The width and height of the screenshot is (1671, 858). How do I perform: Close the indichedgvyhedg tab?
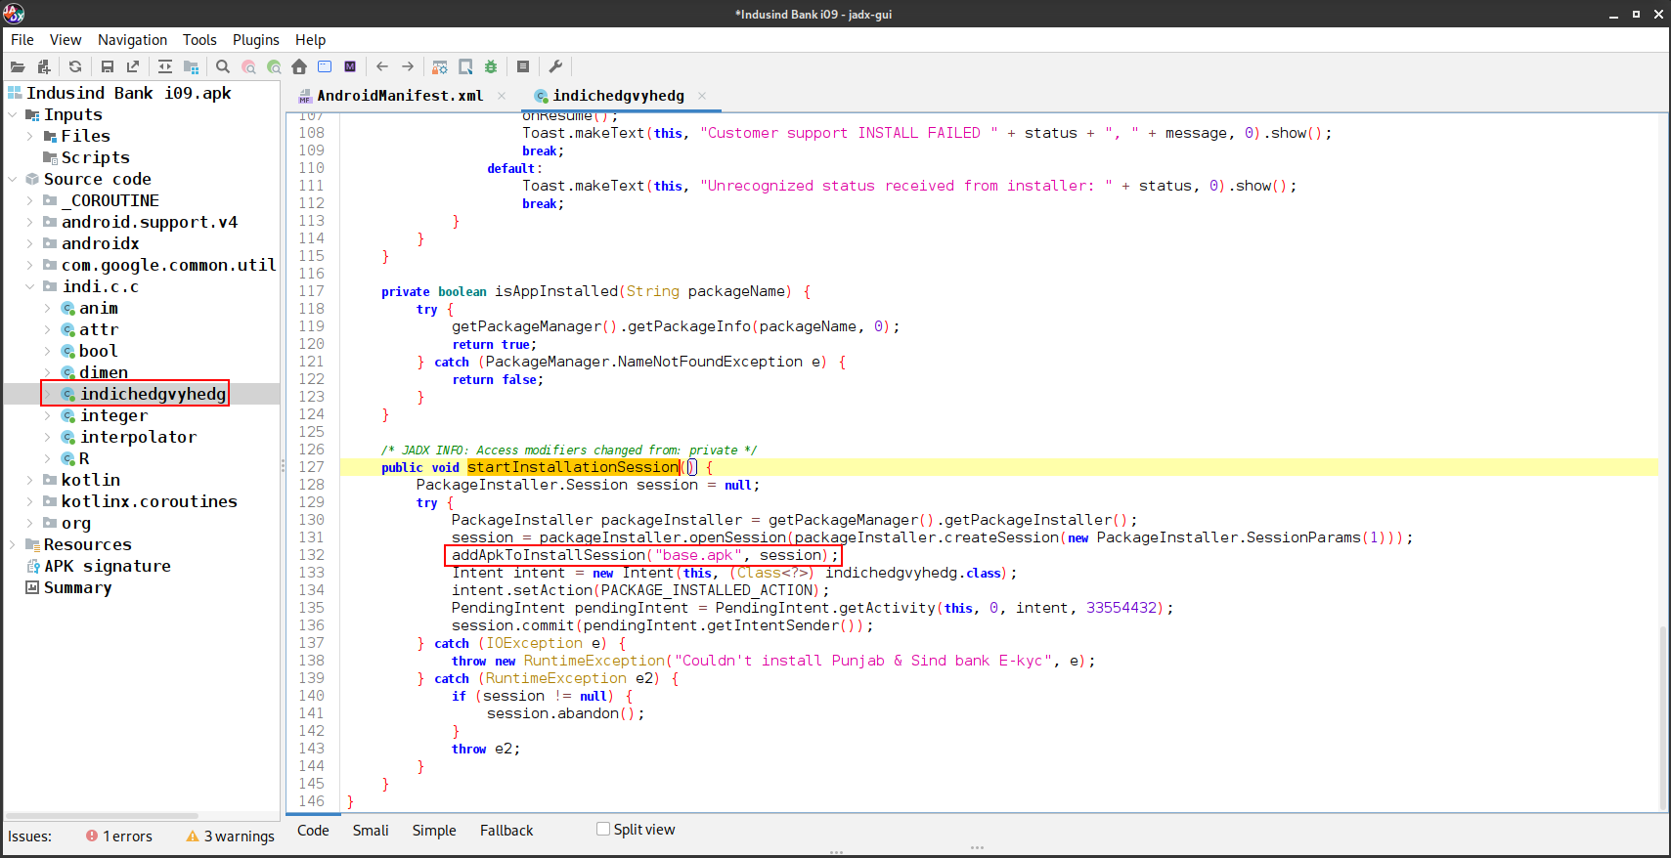click(702, 96)
